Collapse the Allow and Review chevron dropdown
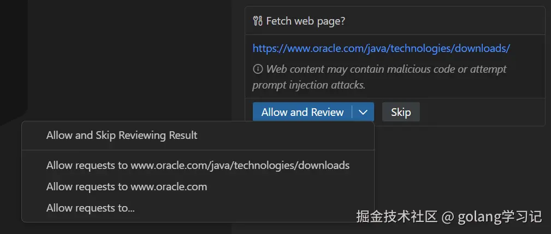The width and height of the screenshot is (551, 234). [x=363, y=113]
